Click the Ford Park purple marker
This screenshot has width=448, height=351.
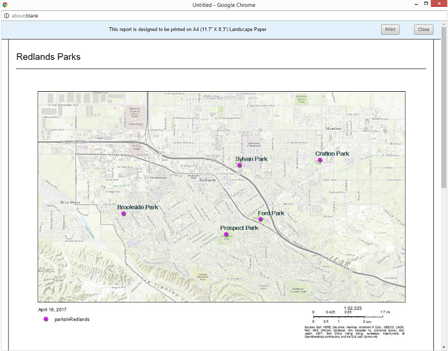261,219
